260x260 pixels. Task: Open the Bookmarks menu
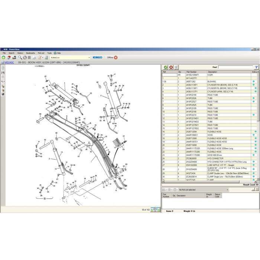click(30, 53)
